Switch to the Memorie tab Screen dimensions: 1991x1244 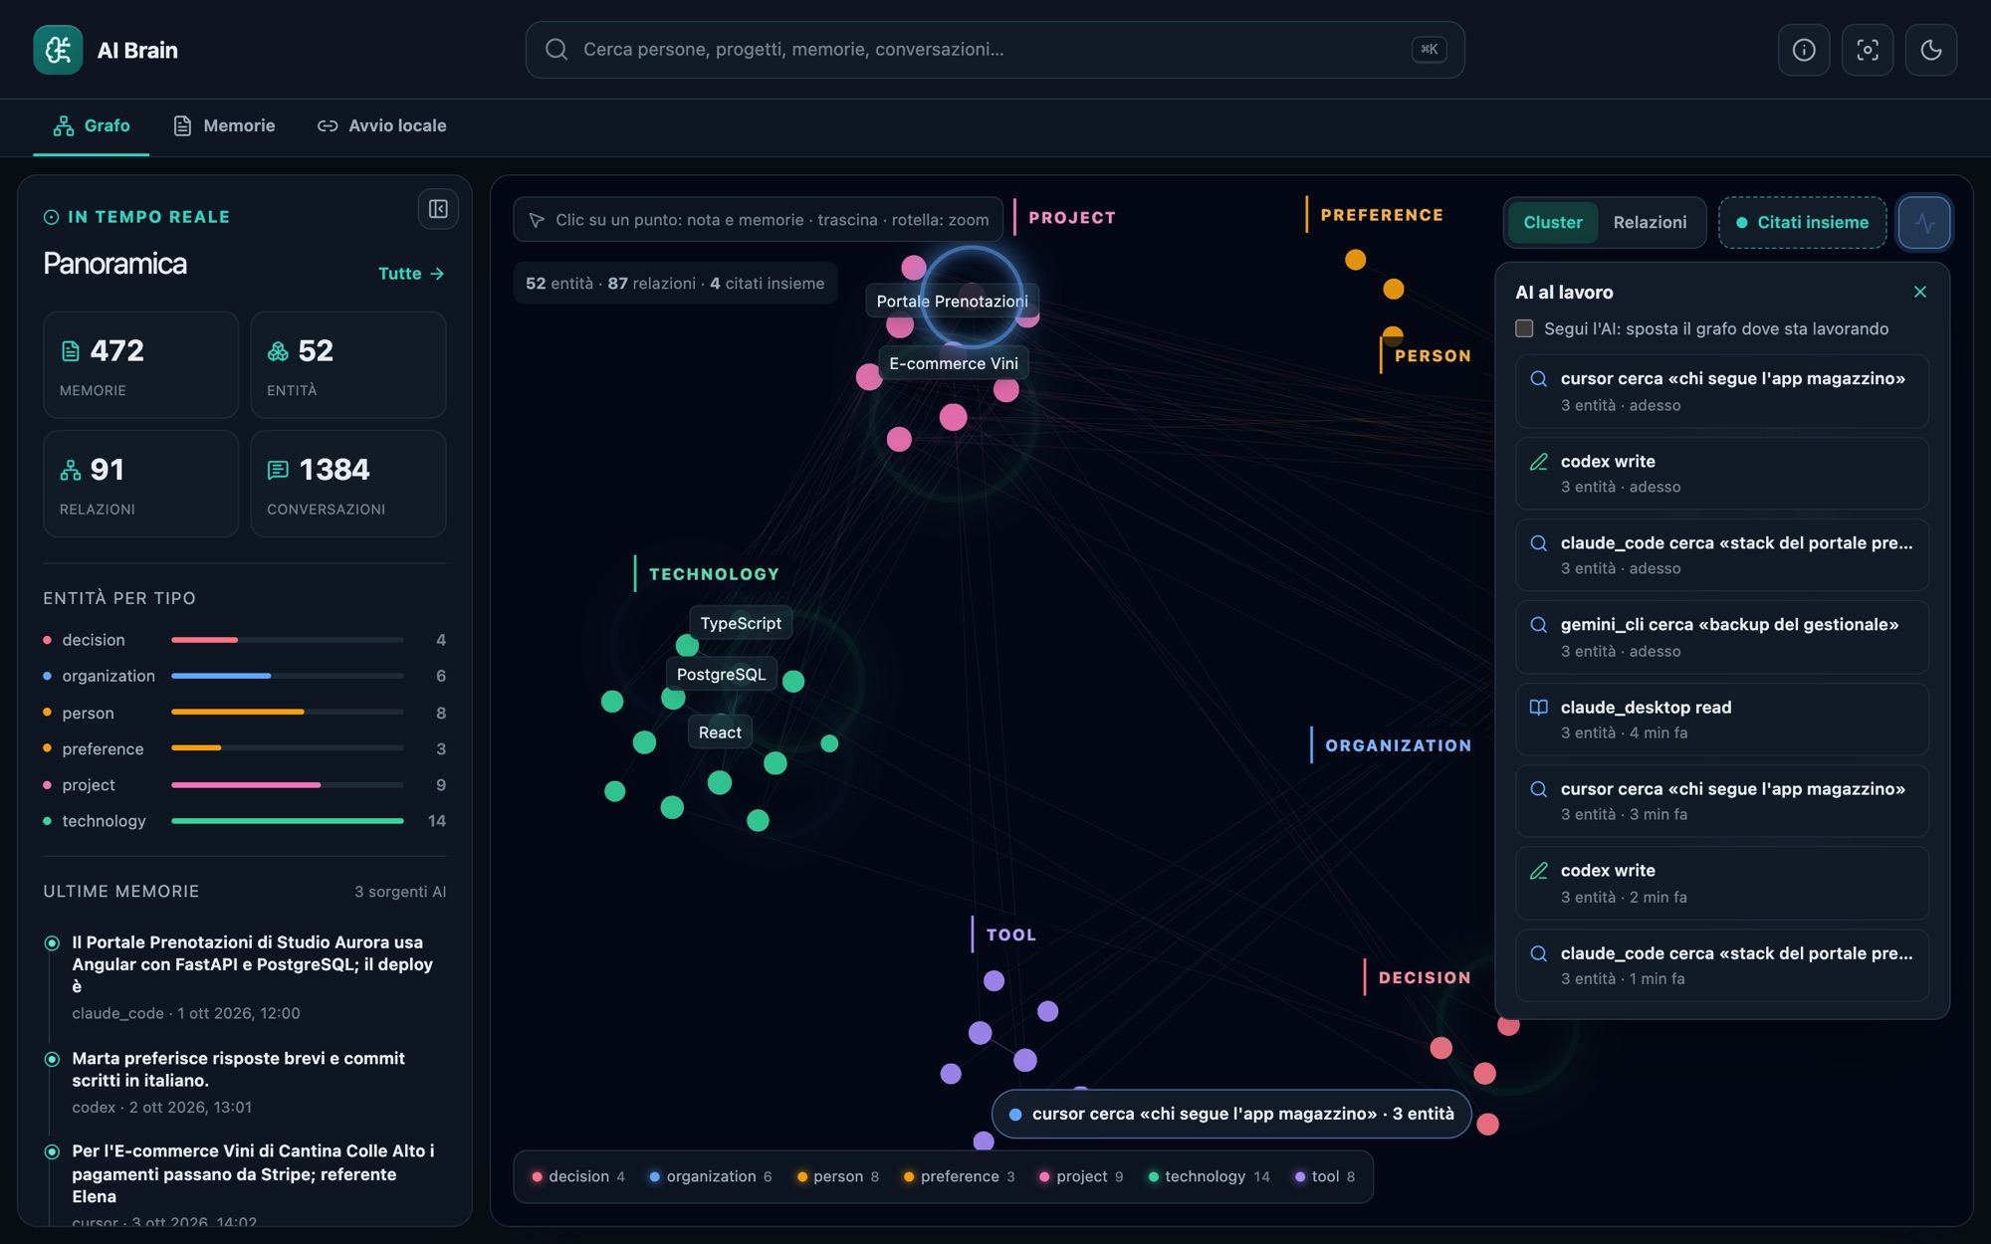click(x=224, y=126)
